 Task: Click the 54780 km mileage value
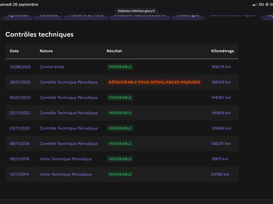click(220, 174)
